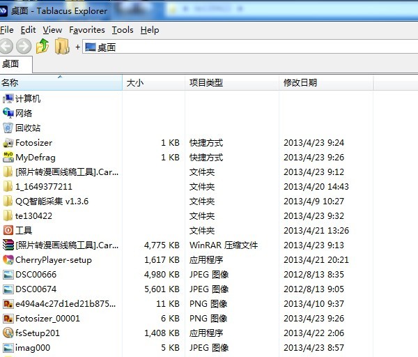Select the DSC00674 image icon

(8, 289)
